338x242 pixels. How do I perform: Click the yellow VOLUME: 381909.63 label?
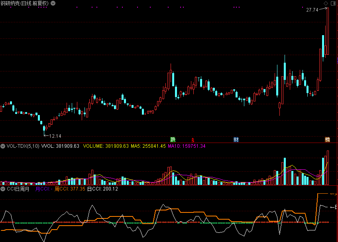pos(106,146)
